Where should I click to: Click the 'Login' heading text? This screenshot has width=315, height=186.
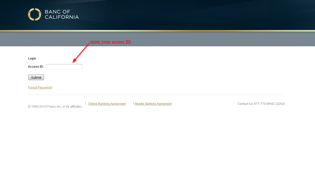(32, 59)
